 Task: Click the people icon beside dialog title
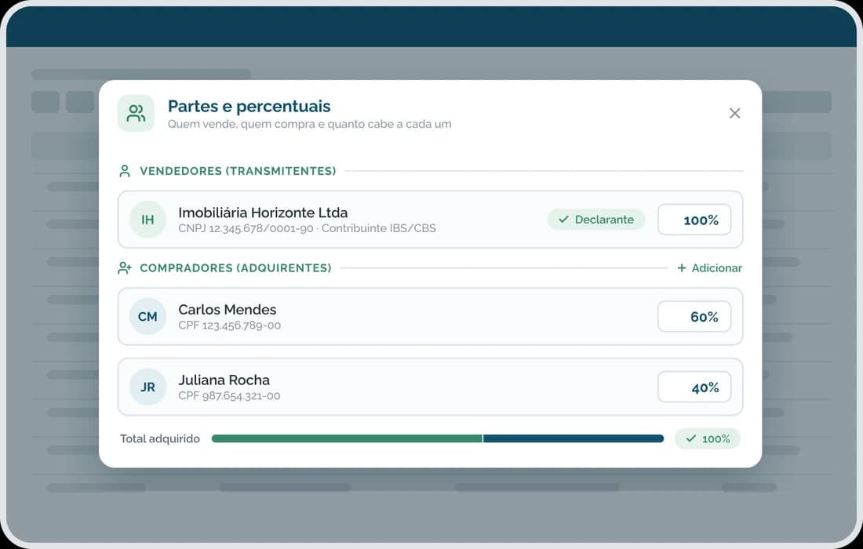point(136,113)
